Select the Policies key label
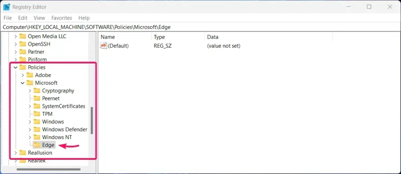401x174 pixels. 36,67
